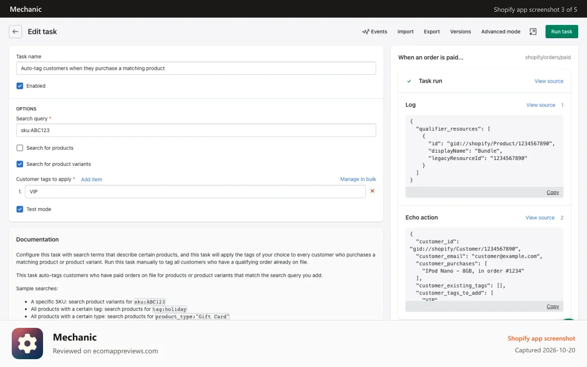Click the OPTIONS section label
Viewport: 587px width, 367px height.
point(26,109)
